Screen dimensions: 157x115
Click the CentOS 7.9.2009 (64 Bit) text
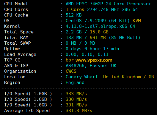[98, 21]
